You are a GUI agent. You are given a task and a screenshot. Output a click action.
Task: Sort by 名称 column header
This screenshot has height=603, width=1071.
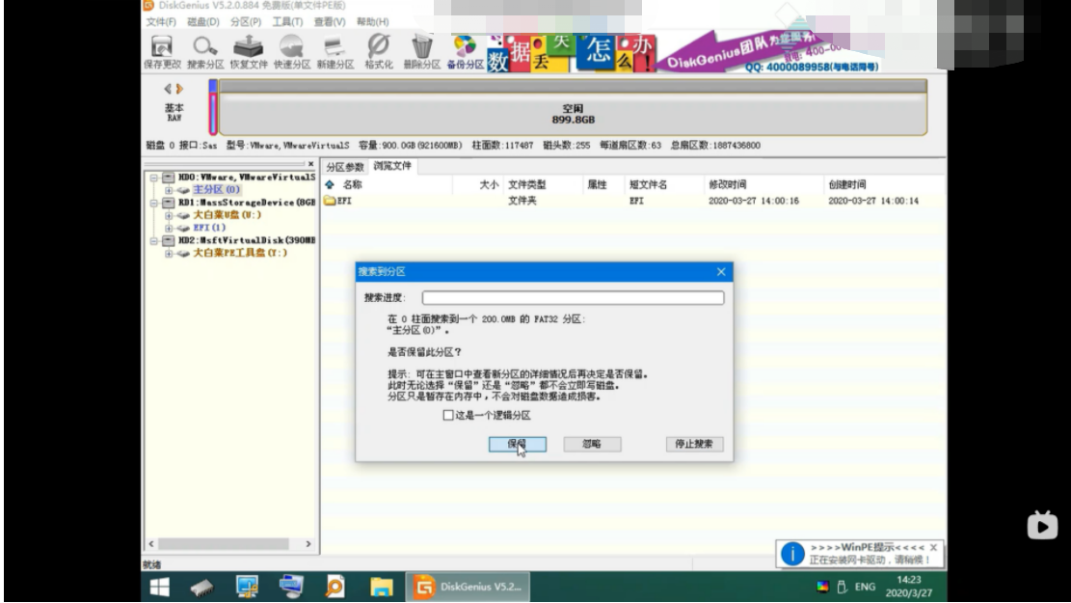click(x=353, y=184)
